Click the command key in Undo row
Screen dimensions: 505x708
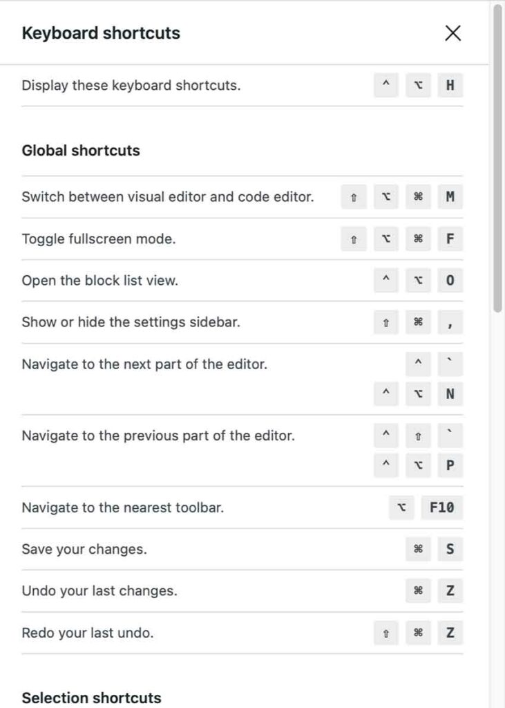click(418, 590)
